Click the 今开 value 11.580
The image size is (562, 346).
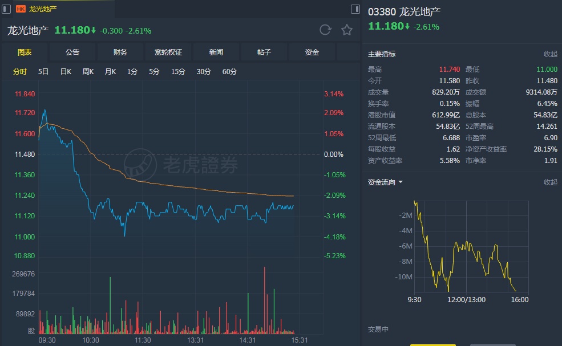pos(450,81)
